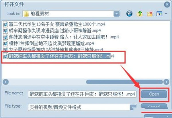The image size is (172, 118).
Task: Click the video file icon beside 萌娃表演
Action: coord(5,37)
